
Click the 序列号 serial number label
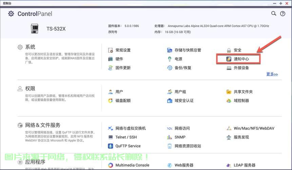(113, 32)
